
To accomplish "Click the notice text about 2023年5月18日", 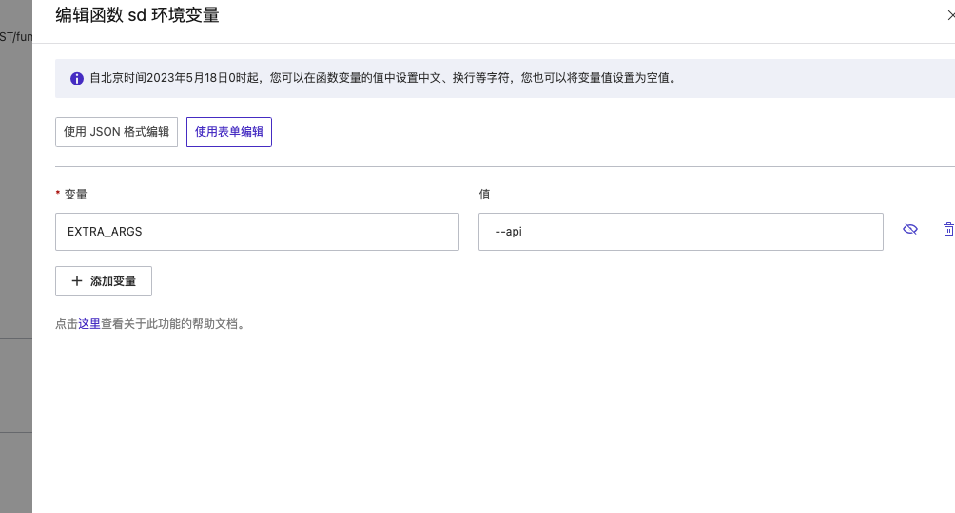I will coord(383,78).
